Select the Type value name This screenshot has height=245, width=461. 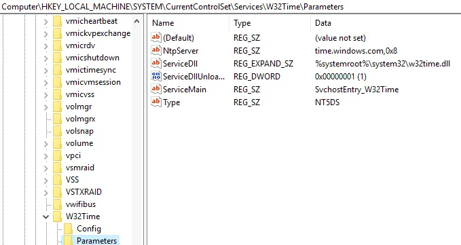click(x=171, y=102)
